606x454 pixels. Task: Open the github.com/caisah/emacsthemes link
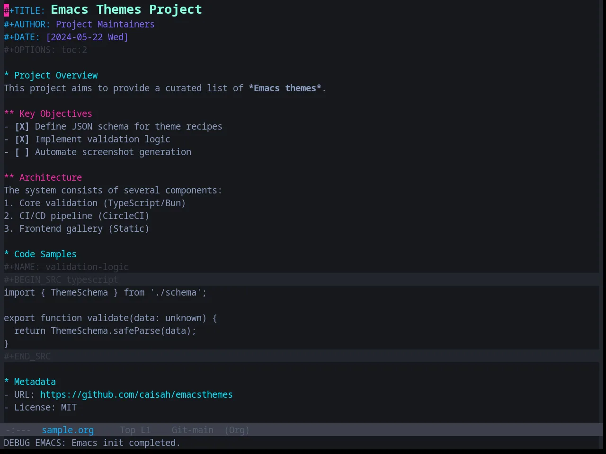coord(136,394)
